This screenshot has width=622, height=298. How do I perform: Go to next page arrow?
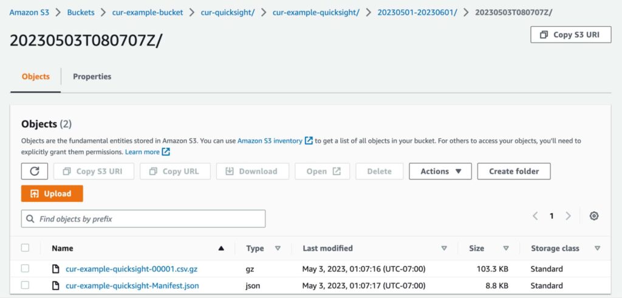coord(568,216)
